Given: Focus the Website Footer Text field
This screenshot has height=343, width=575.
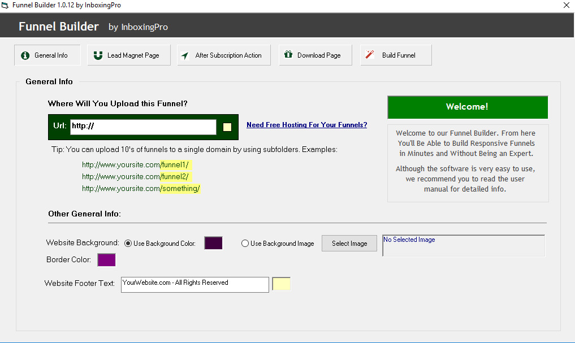Looking at the screenshot, I should 194,284.
